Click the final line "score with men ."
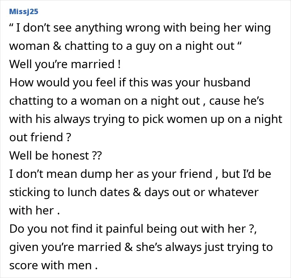 pos(54,266)
